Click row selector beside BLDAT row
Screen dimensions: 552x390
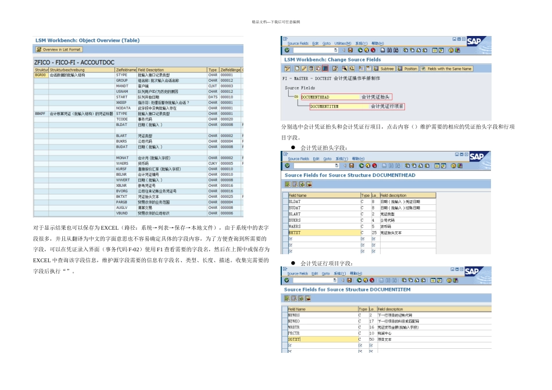[285, 202]
